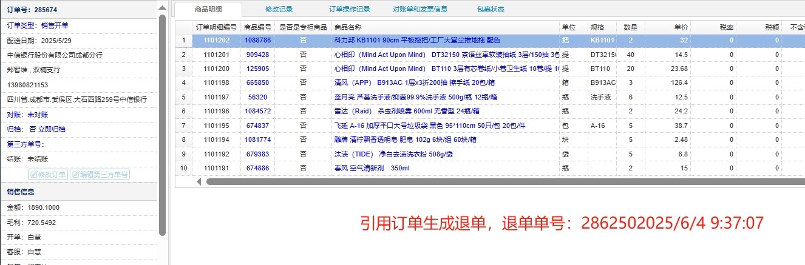Click order detail number 1101201
The height and width of the screenshot is (265, 805).
[x=216, y=55]
